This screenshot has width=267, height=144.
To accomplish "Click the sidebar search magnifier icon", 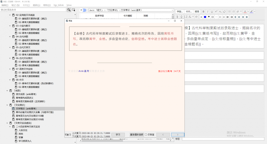I will coord(69,10).
